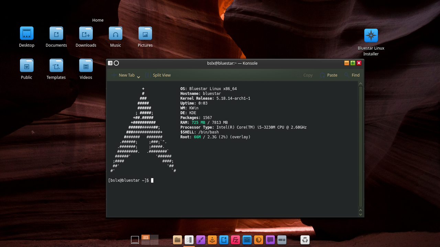Launch the purple paintbrush app in dock

[200, 240]
